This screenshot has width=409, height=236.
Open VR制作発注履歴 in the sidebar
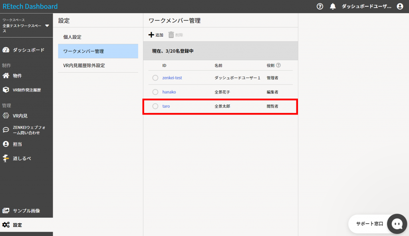(26, 90)
